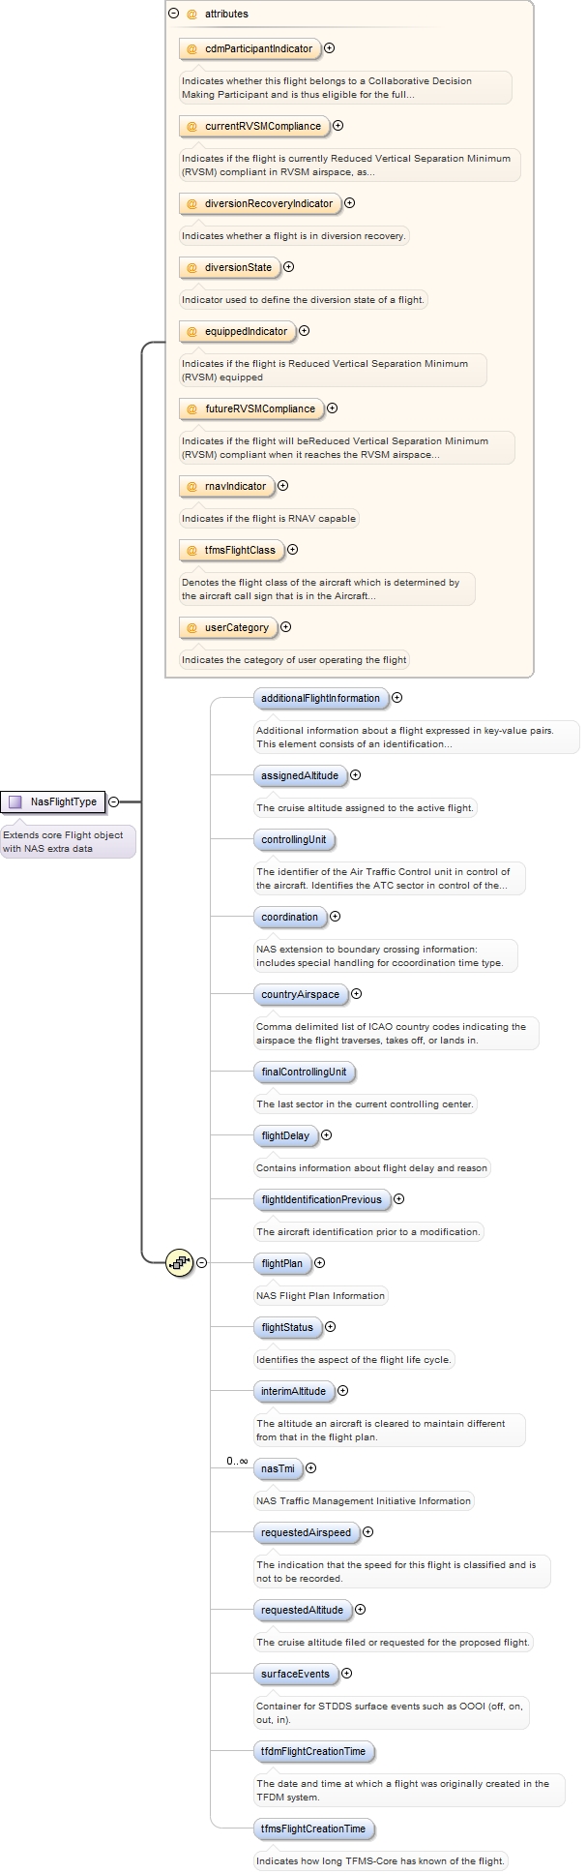The width and height of the screenshot is (587, 1874).
Task: Select the tfdmFlightCreationTime element
Action: coord(313,1751)
